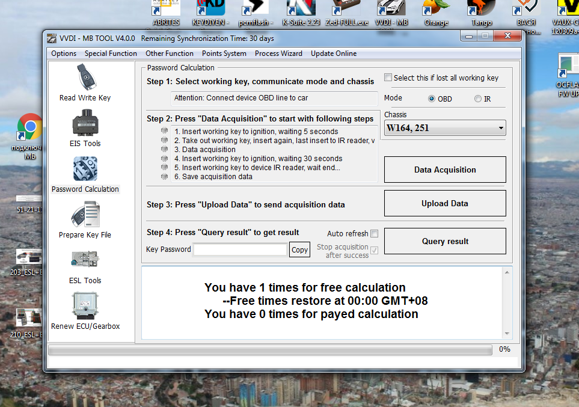Open the EIS Tools module
Screen dimensions: 579x407
pos(85,128)
